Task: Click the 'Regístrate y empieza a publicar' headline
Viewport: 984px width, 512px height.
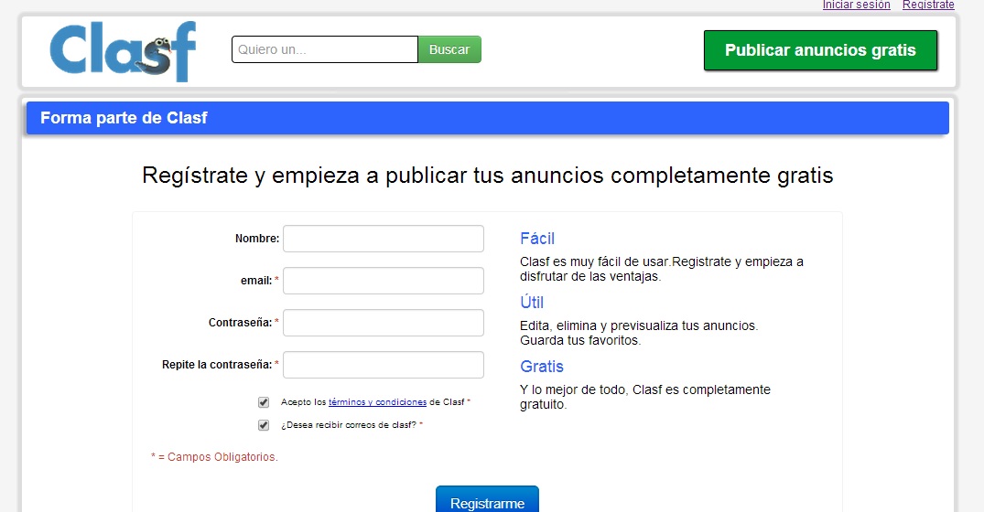Action: click(487, 176)
